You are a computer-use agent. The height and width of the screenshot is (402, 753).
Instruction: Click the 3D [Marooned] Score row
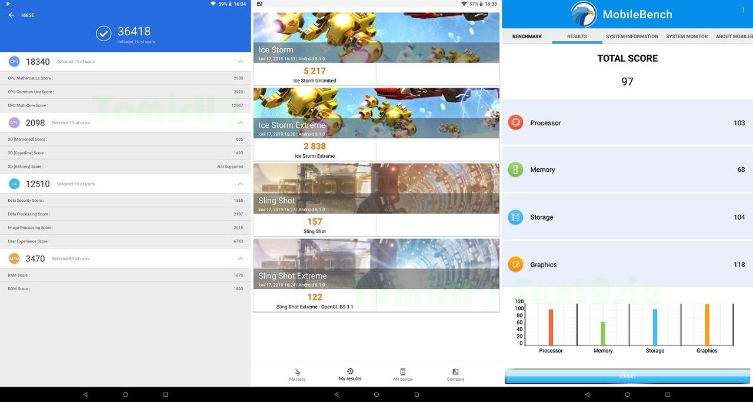point(125,139)
